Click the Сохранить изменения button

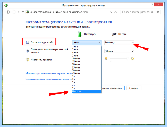click(x=113, y=88)
